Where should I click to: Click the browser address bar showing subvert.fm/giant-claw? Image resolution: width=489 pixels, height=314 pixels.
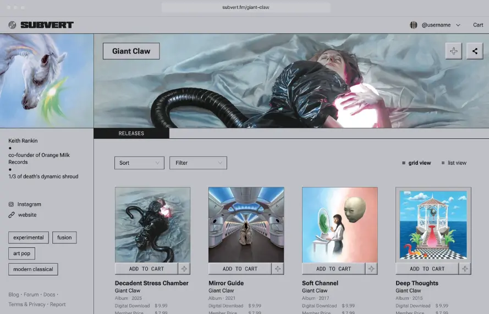point(246,7)
